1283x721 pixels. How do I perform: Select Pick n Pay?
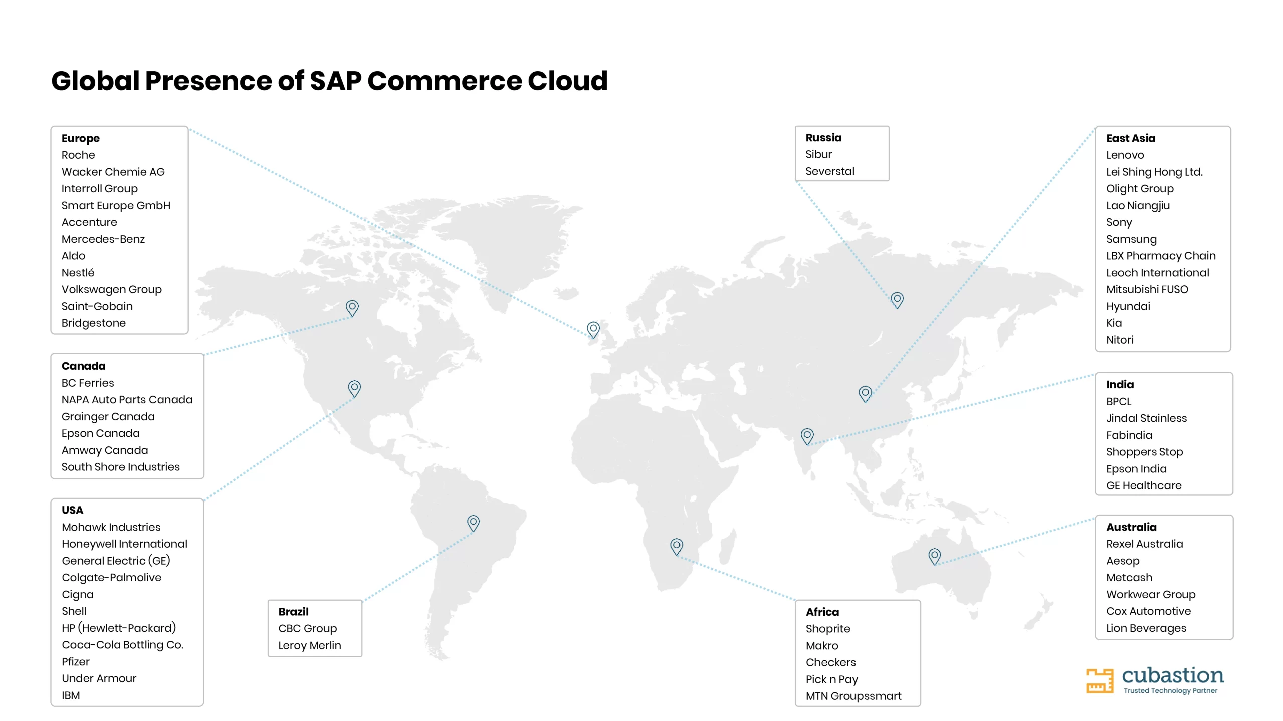pyautogui.click(x=832, y=679)
